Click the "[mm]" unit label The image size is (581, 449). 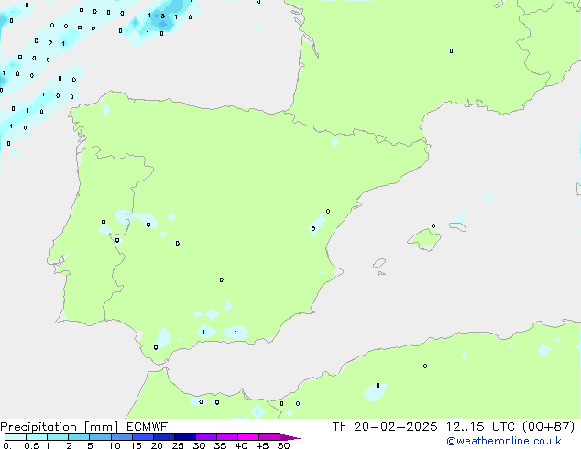click(101, 427)
